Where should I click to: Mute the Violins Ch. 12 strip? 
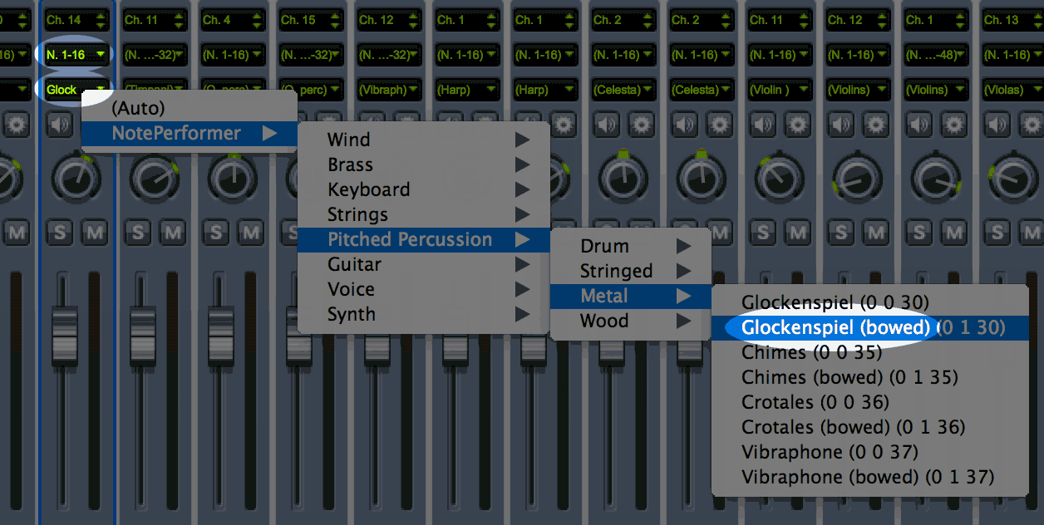tap(877, 232)
